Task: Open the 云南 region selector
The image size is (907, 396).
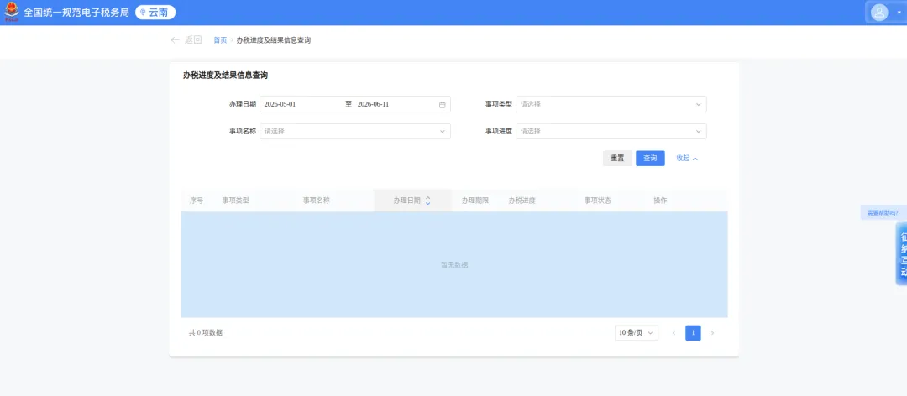Action: (x=155, y=12)
